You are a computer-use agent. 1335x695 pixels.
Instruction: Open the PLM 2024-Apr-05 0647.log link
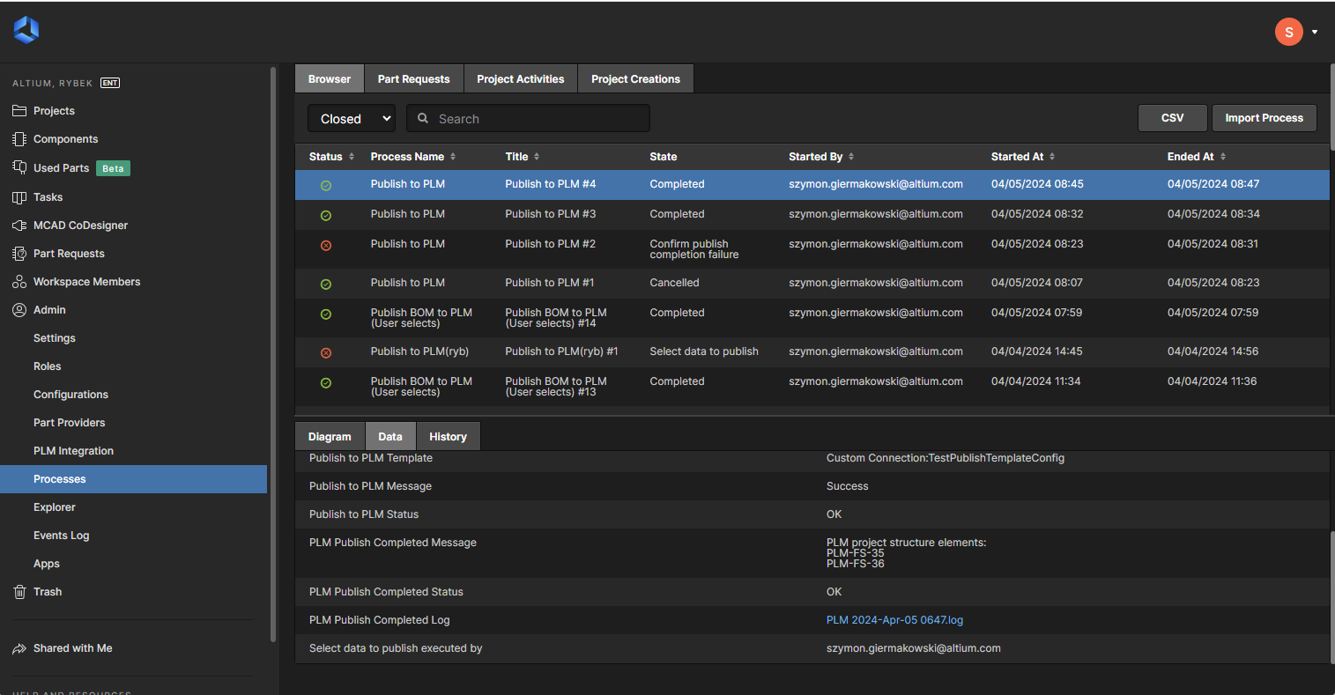894,620
